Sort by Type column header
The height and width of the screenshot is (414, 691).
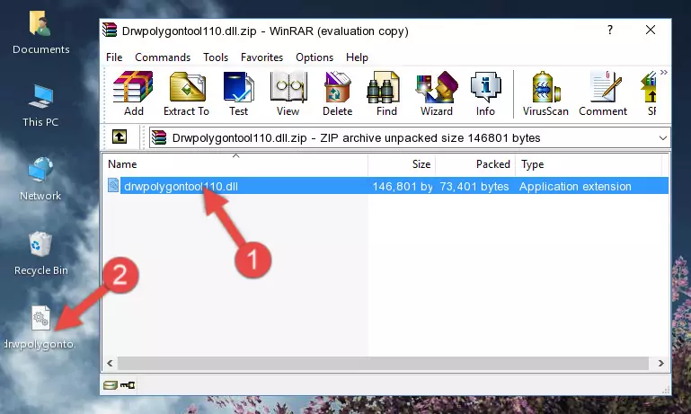[x=589, y=163]
